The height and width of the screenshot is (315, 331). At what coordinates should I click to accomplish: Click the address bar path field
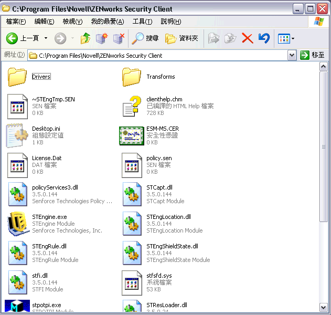(158, 56)
